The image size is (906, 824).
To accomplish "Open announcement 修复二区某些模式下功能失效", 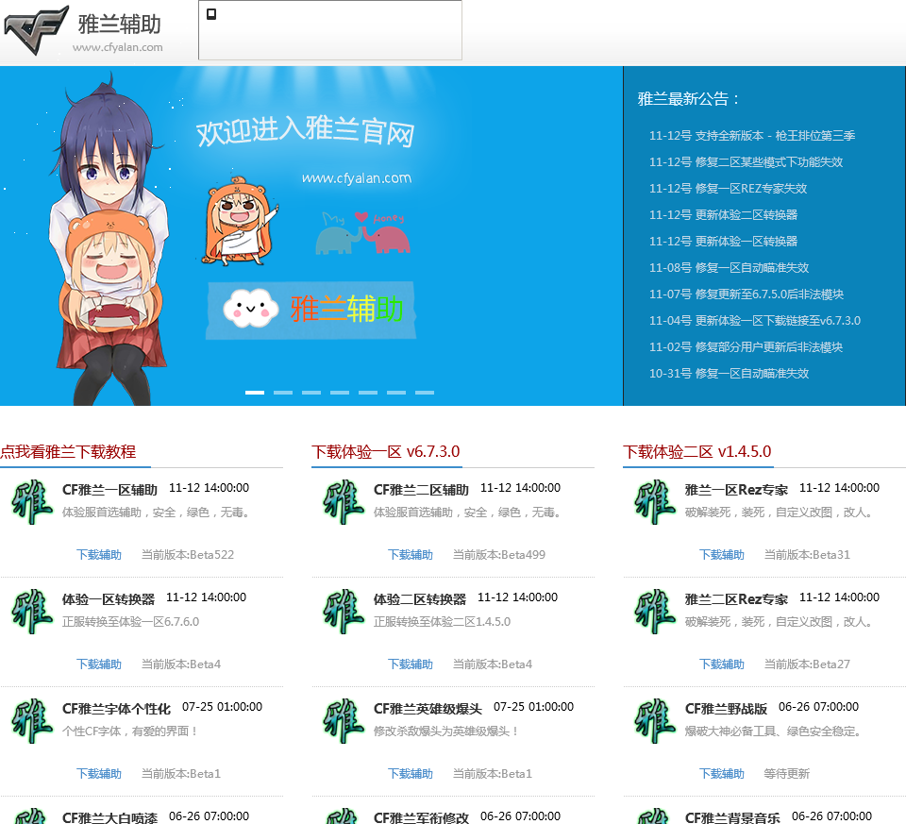I will point(746,162).
